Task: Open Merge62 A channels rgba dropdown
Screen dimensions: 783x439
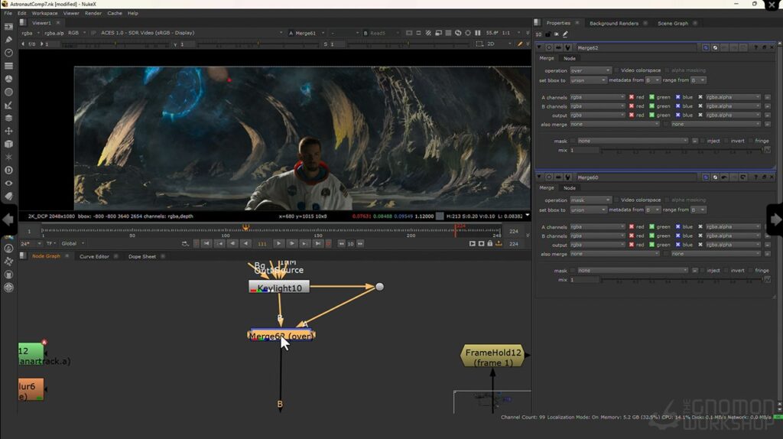Action: tap(597, 97)
